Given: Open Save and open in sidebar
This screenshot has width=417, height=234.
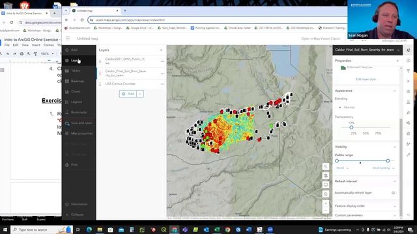Looking at the screenshot, I should pos(79,123).
